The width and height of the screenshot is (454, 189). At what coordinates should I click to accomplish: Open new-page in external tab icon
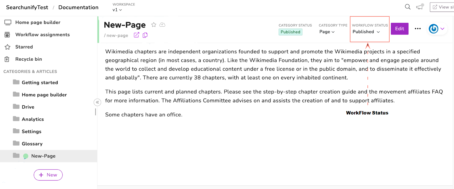[136, 35]
